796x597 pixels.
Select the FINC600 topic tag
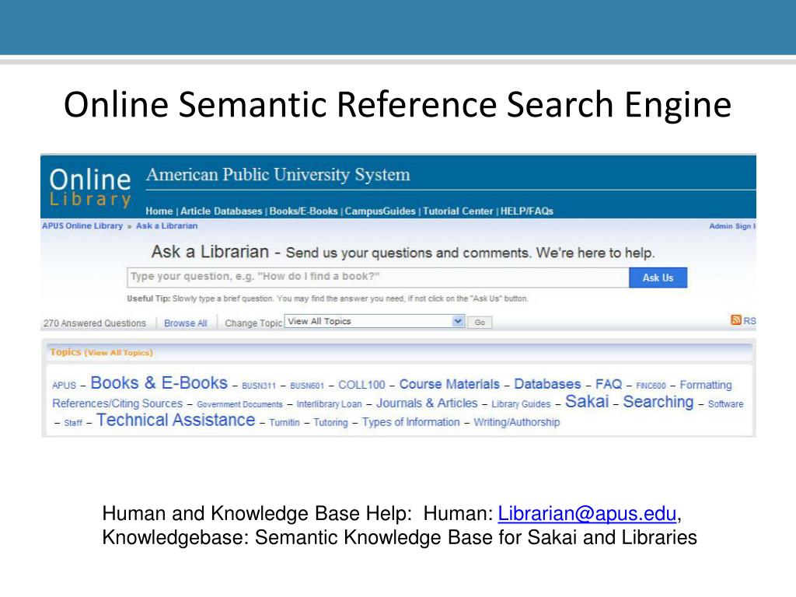pos(651,386)
